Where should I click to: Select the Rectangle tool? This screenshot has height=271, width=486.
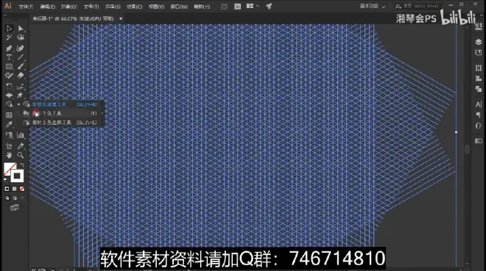(x=9, y=66)
